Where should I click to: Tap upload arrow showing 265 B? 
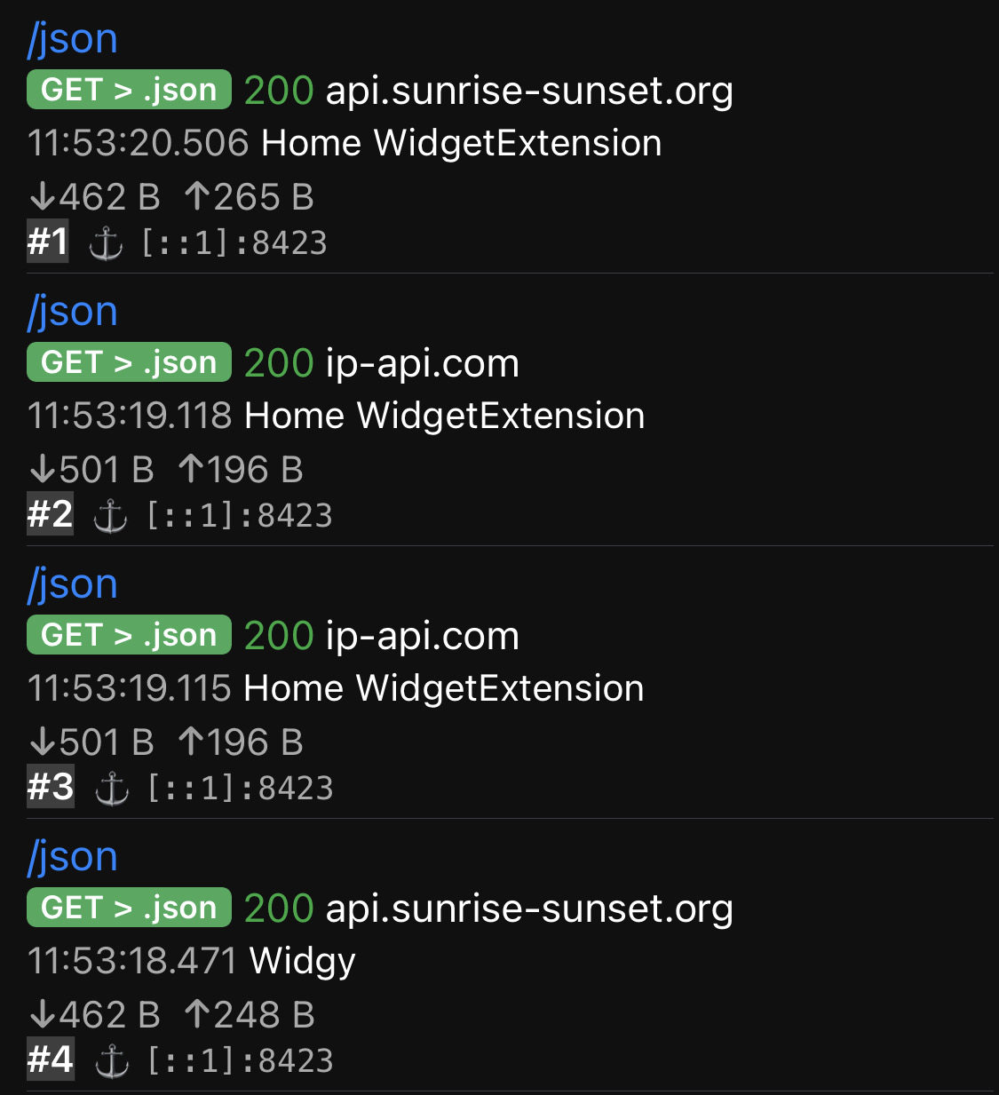(x=196, y=197)
